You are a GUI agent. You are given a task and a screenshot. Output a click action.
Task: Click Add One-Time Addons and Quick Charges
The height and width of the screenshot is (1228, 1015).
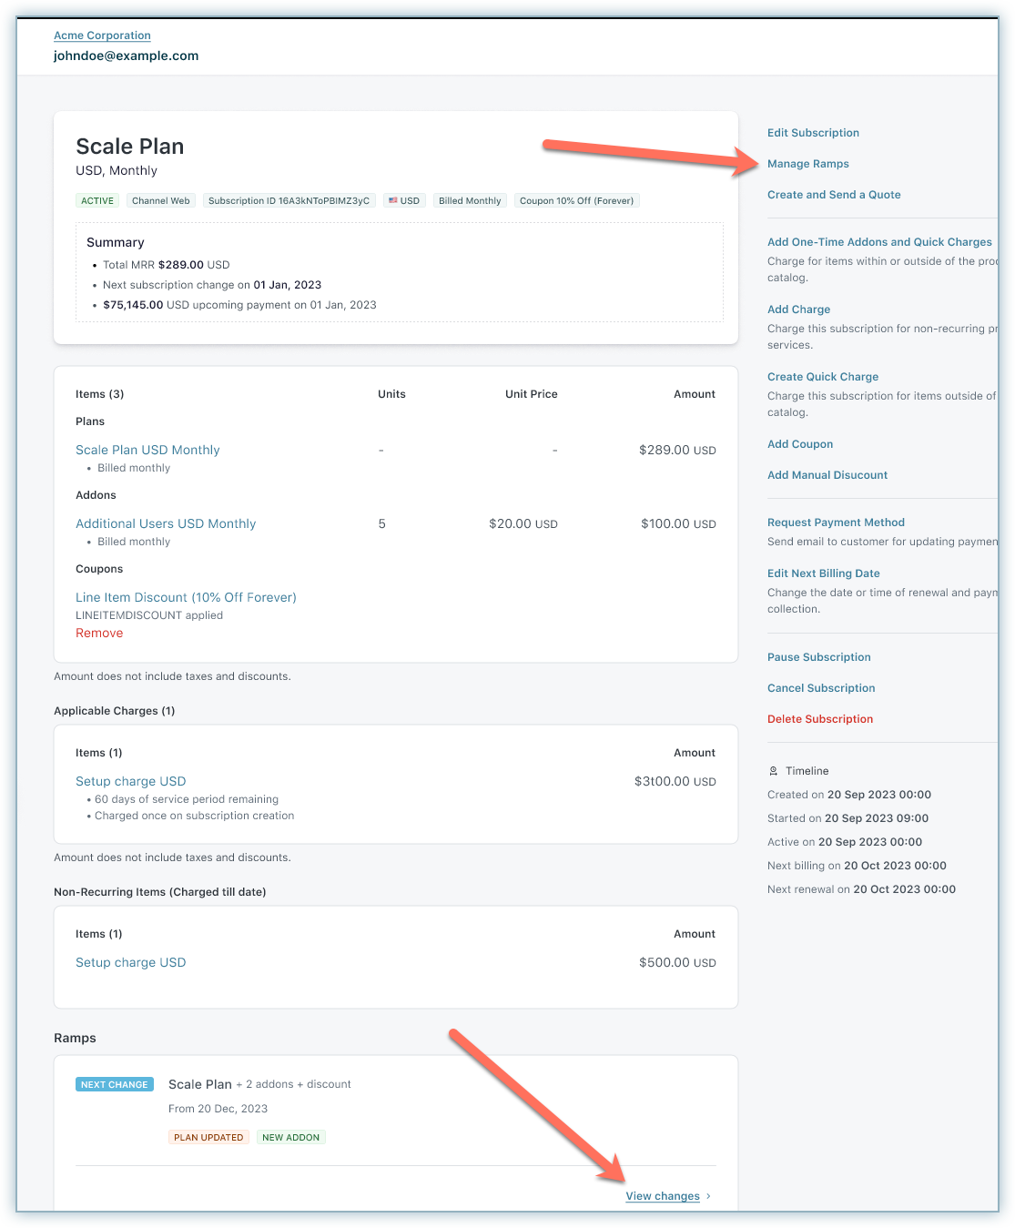[x=878, y=242]
